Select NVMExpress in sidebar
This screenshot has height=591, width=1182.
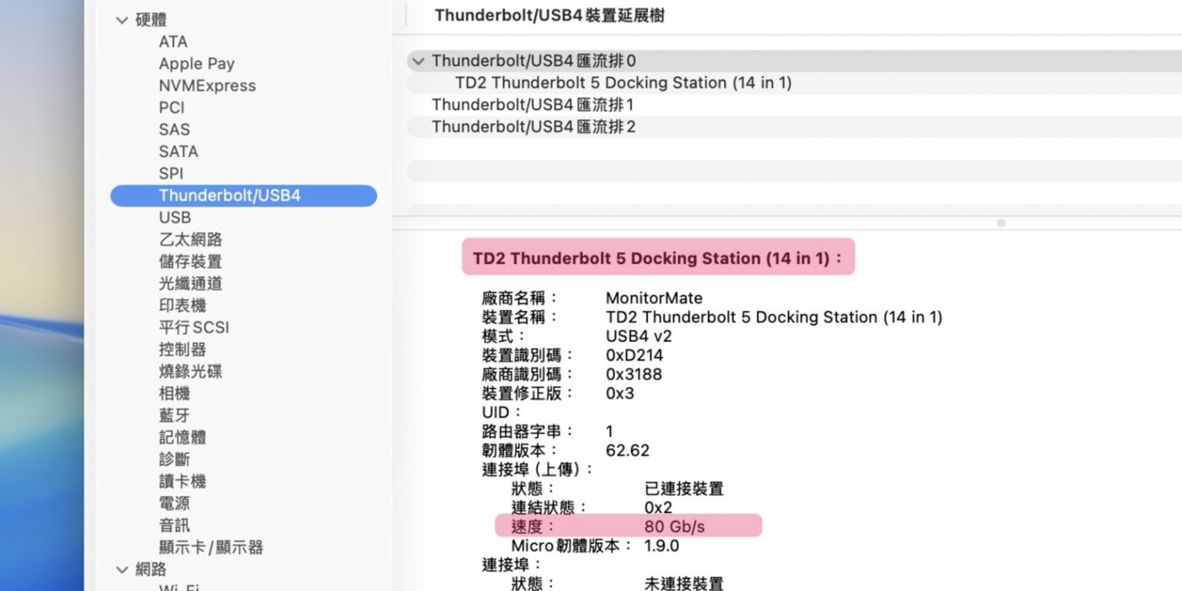tap(207, 85)
